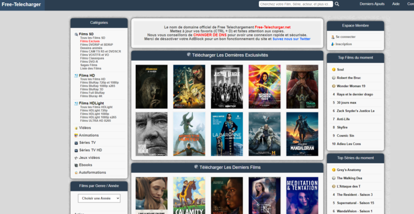The height and width of the screenshot is (214, 414).
Task: Open the Justice League poster
Action: click(x=227, y=87)
